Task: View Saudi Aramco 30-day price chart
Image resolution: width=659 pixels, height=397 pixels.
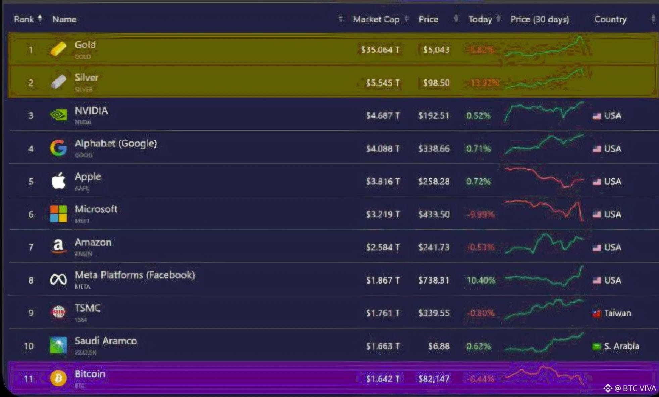Action: (544, 342)
